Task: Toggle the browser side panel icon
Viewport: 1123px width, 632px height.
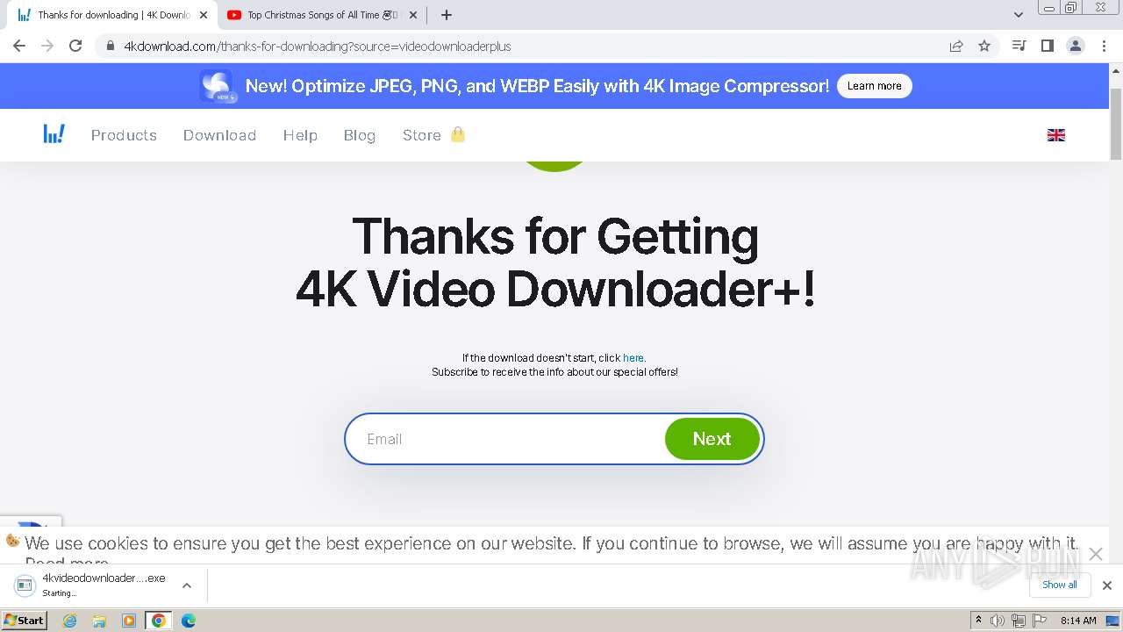Action: tap(1047, 46)
